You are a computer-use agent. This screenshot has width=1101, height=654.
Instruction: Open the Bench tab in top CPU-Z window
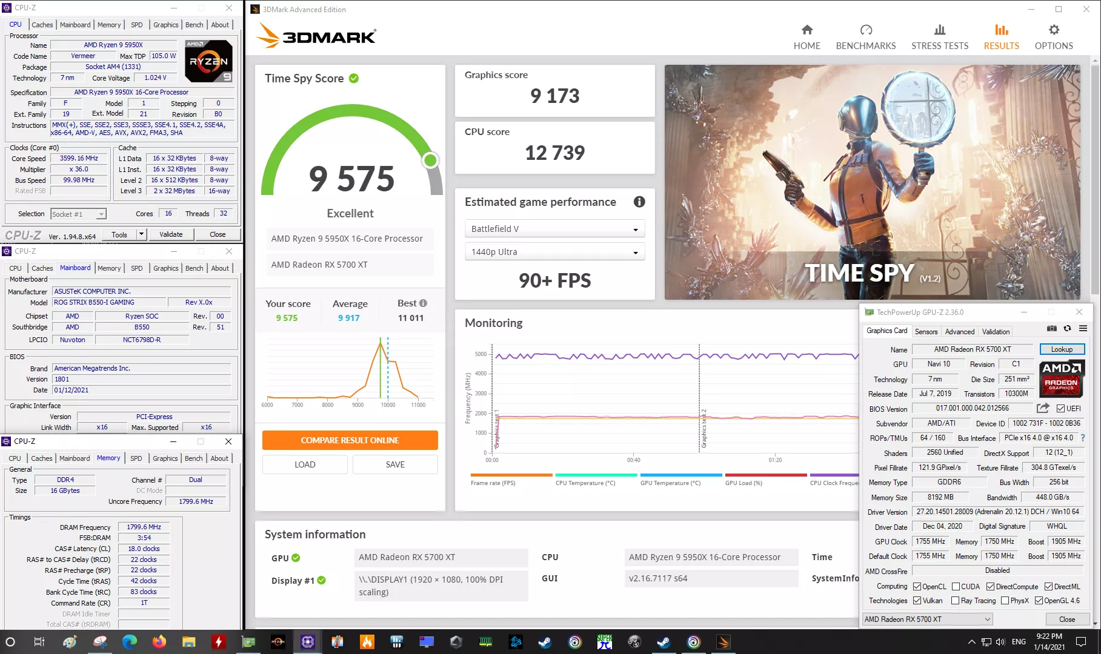pos(194,25)
